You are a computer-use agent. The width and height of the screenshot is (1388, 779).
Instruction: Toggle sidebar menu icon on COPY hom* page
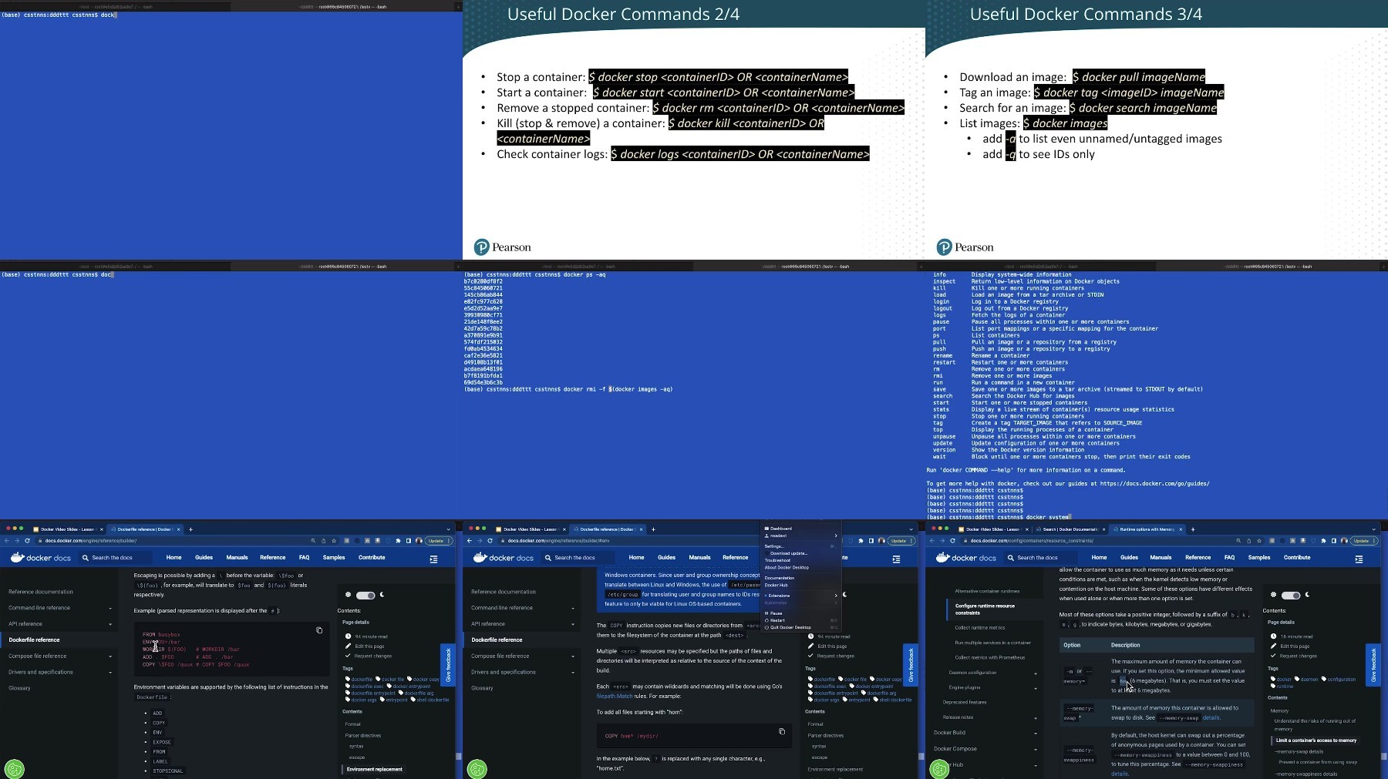click(x=896, y=559)
